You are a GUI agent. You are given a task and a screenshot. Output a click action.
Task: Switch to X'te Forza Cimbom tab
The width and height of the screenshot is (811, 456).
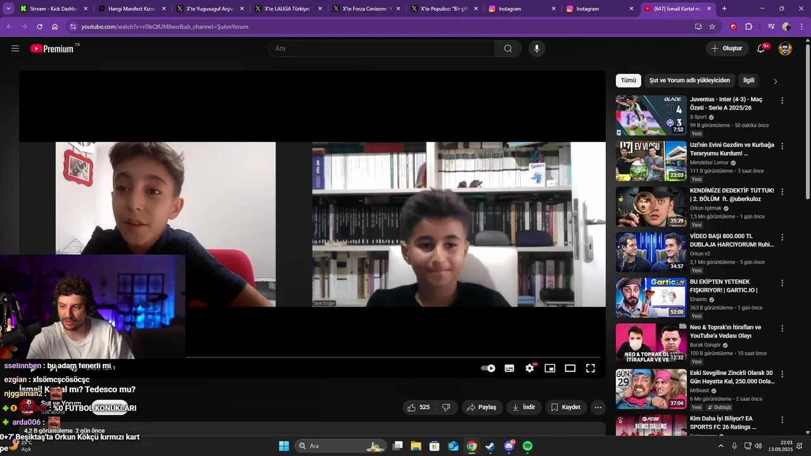click(366, 9)
